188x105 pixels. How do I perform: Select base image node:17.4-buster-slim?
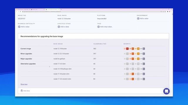[x=61, y=74]
